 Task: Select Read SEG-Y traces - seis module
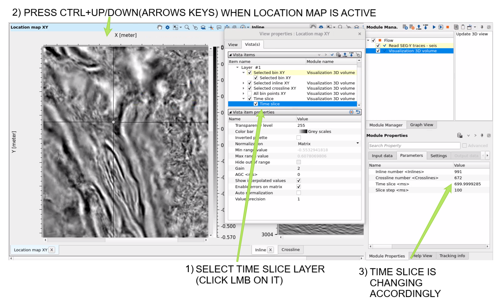(x=412, y=46)
